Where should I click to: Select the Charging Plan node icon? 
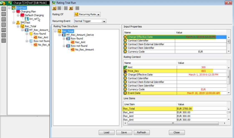click(x=18, y=12)
